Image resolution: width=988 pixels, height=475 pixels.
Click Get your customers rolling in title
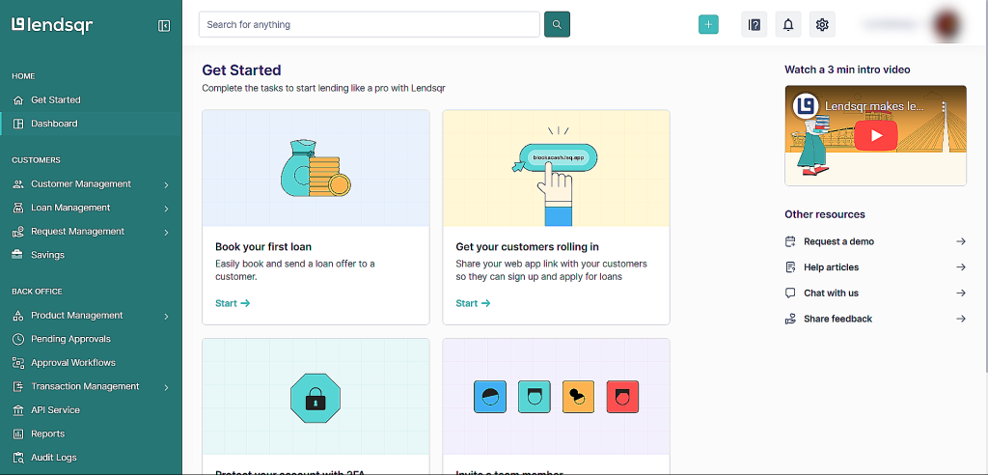pyautogui.click(x=528, y=246)
